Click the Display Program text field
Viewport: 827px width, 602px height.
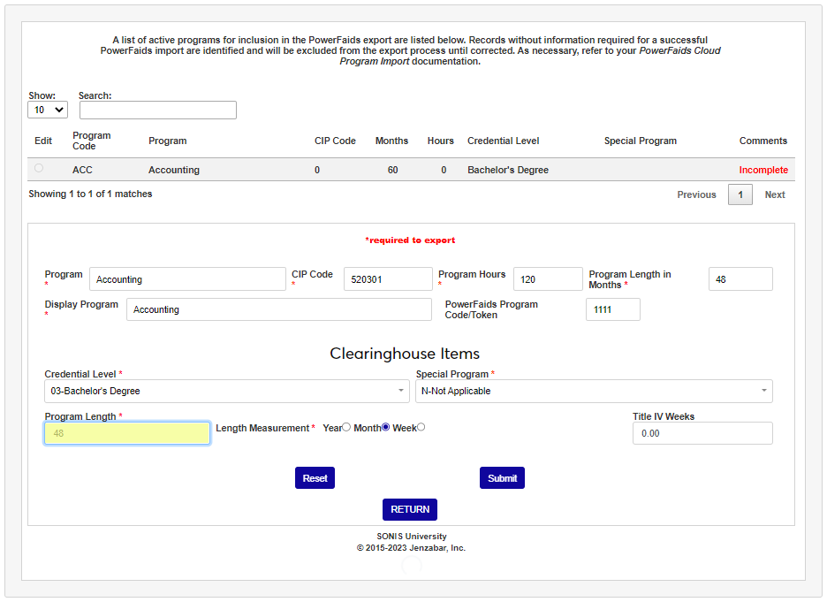pos(279,309)
